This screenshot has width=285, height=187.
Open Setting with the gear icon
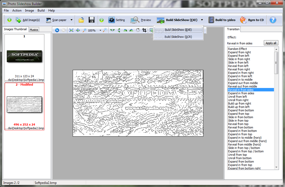point(112,20)
